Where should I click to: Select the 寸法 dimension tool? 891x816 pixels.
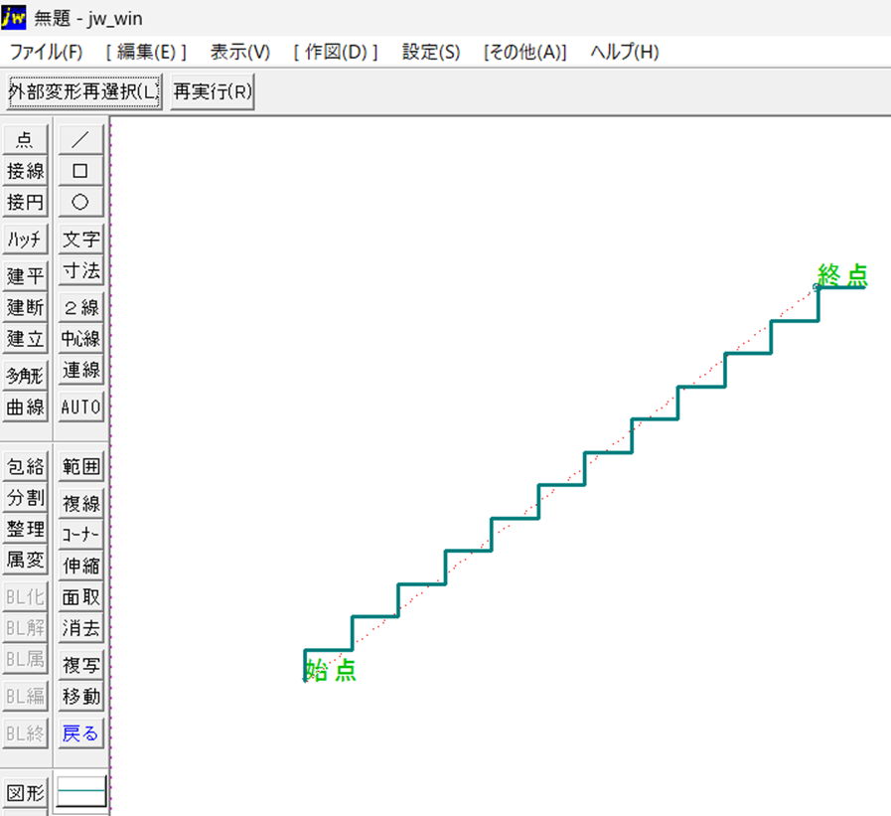(x=80, y=270)
